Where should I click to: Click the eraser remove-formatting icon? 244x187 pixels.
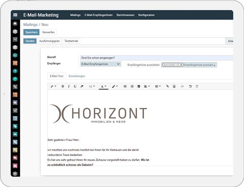82,86
